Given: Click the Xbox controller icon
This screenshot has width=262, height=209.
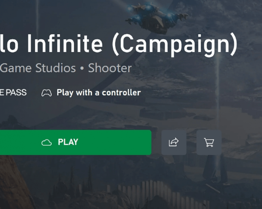Looking at the screenshot, I should click(46, 93).
